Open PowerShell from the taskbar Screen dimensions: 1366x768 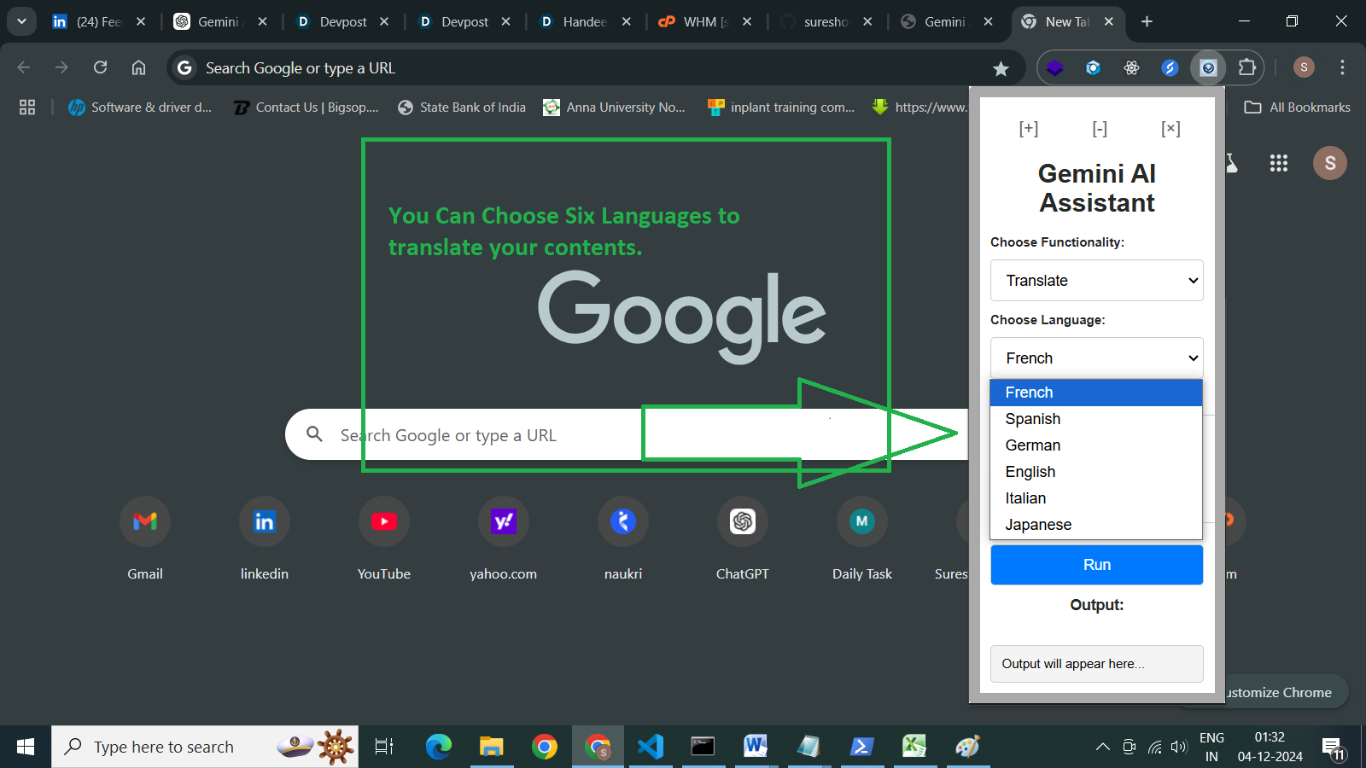[861, 747]
